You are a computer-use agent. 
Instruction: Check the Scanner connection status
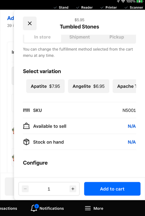pyautogui.click(x=134, y=7)
